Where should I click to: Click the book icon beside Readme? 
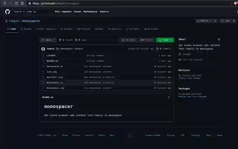[x=180, y=54]
